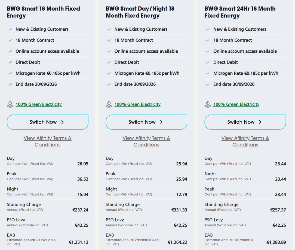Viewport: 295px width, 250px height.
Task: Click BWG Smart Day/Night 18 Month plan title
Action: tap(140, 12)
